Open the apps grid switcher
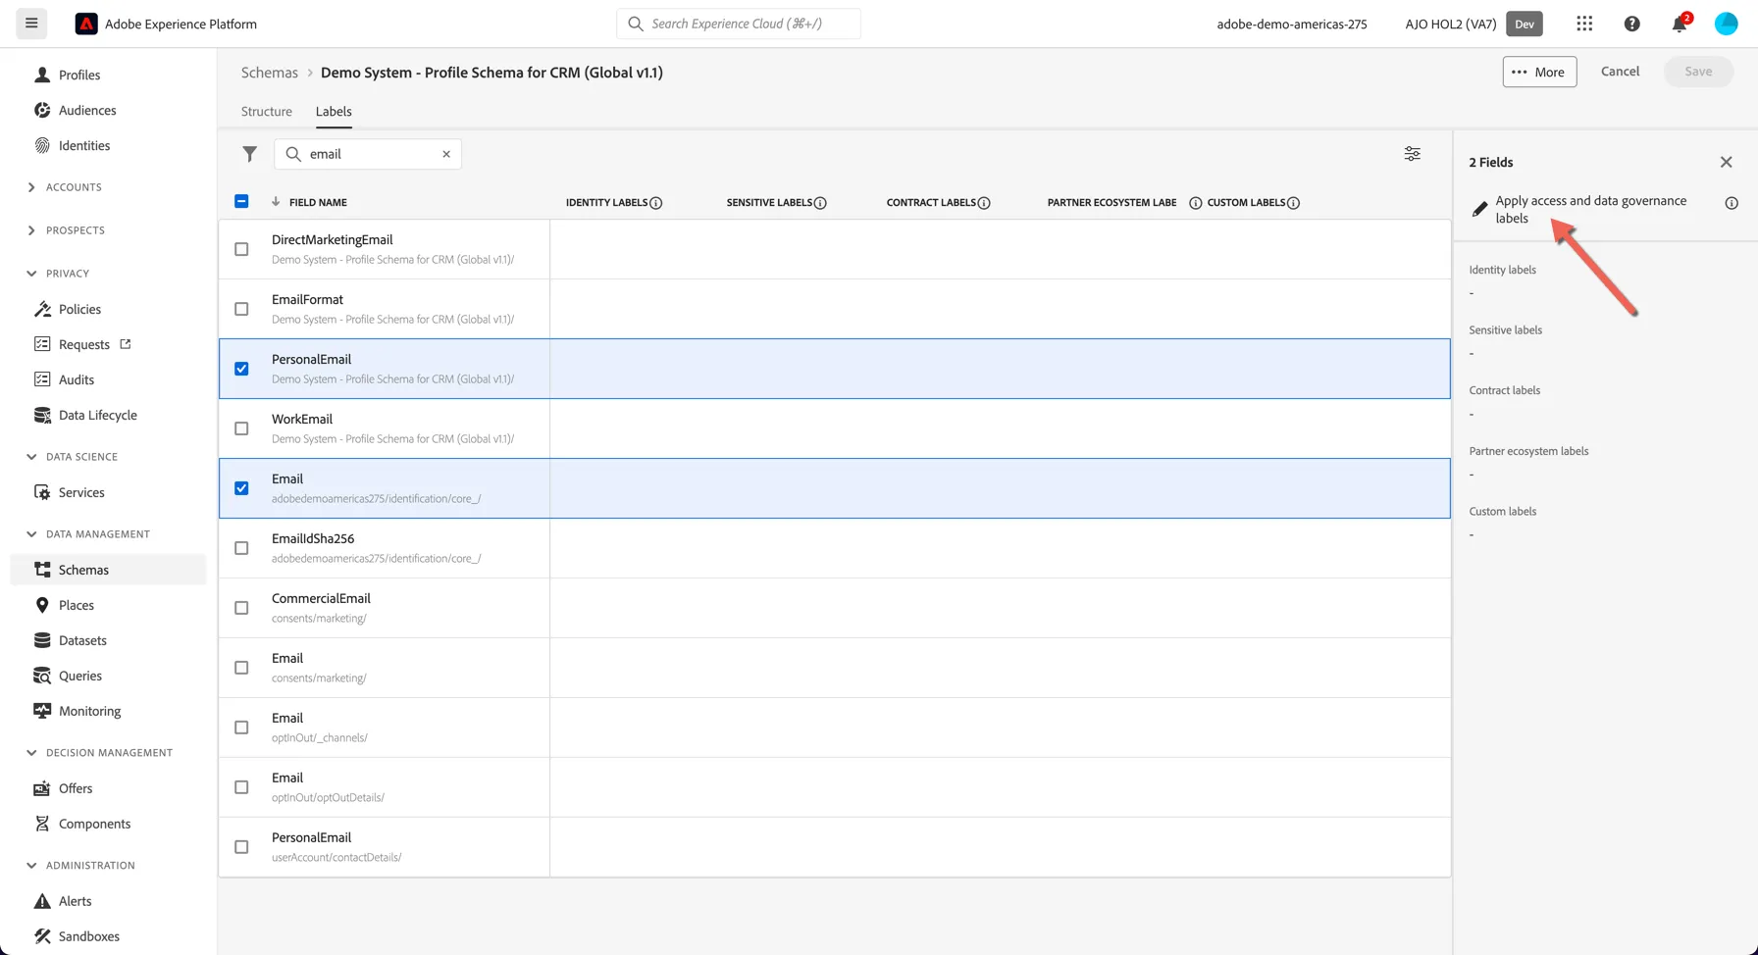The height and width of the screenshot is (955, 1758). (x=1584, y=24)
